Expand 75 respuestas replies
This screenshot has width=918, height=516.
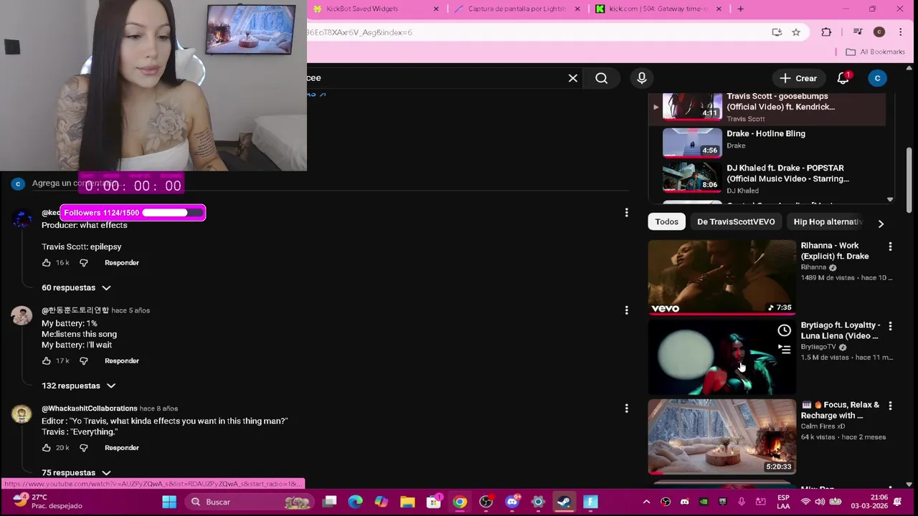[76, 473]
